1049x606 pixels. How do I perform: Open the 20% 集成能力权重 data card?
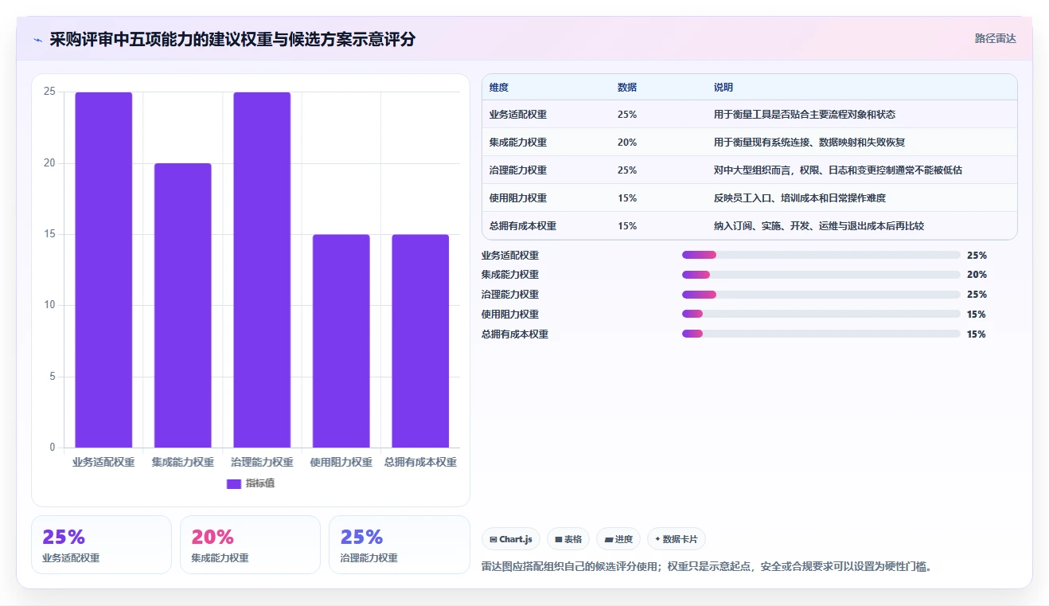[250, 545]
